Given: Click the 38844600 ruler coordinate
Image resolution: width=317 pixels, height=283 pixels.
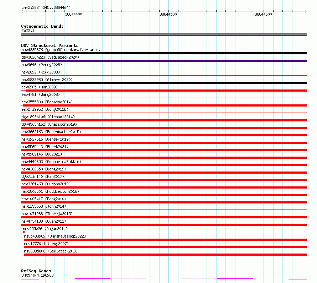Looking at the screenshot, I should [263, 14].
